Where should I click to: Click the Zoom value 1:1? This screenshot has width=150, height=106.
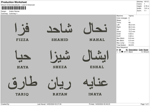[x=145, y=10]
